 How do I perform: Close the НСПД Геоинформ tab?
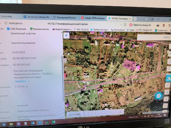[x=130, y=19]
